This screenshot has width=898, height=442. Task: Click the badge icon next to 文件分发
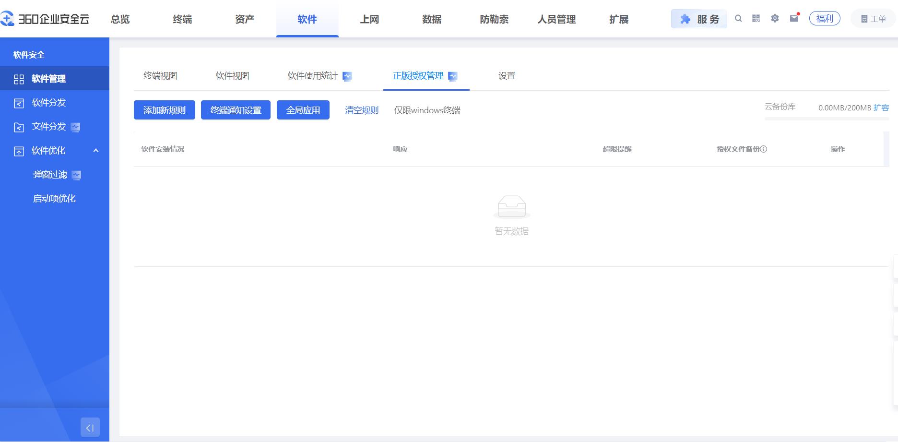[x=75, y=127]
